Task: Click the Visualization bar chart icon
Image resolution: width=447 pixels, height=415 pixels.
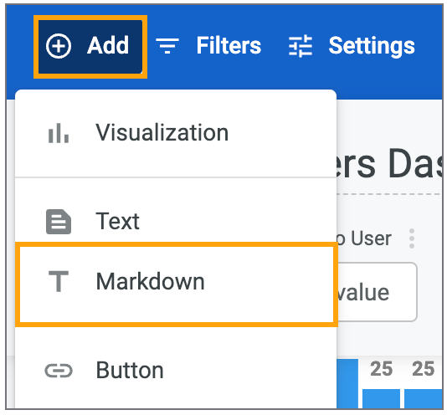Action: [59, 133]
